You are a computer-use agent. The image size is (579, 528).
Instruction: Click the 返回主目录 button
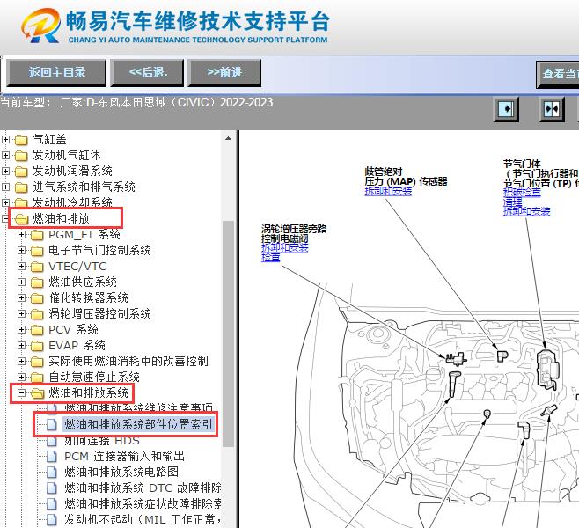[x=56, y=72]
